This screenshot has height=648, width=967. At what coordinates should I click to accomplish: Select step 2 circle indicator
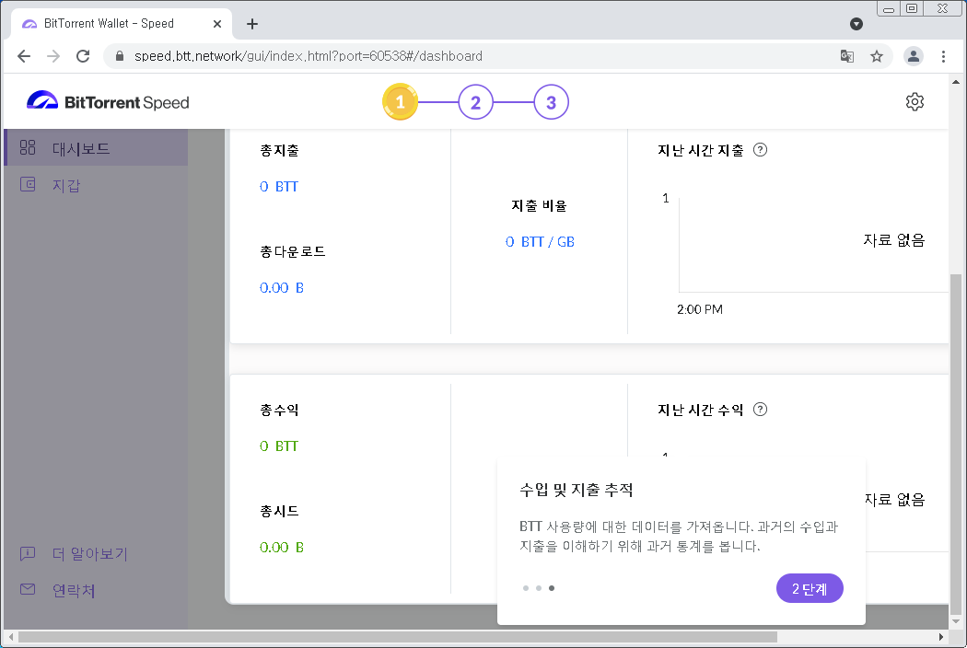(475, 102)
